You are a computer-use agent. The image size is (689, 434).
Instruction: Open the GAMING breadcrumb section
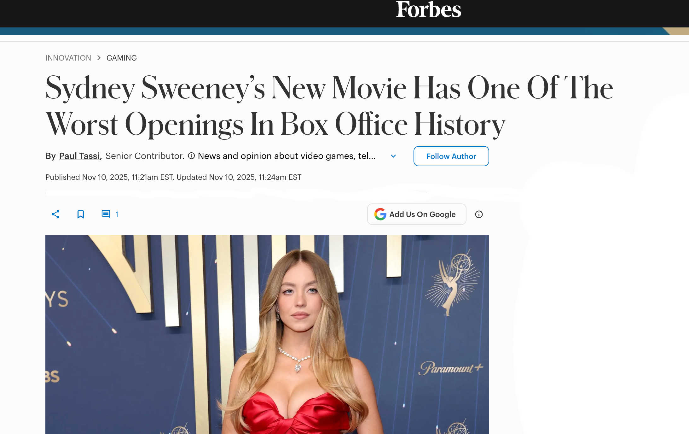pyautogui.click(x=122, y=58)
